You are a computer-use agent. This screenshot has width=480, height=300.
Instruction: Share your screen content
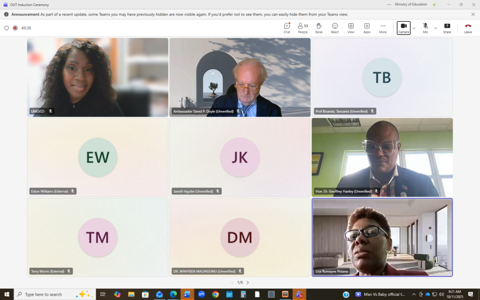pos(447,28)
